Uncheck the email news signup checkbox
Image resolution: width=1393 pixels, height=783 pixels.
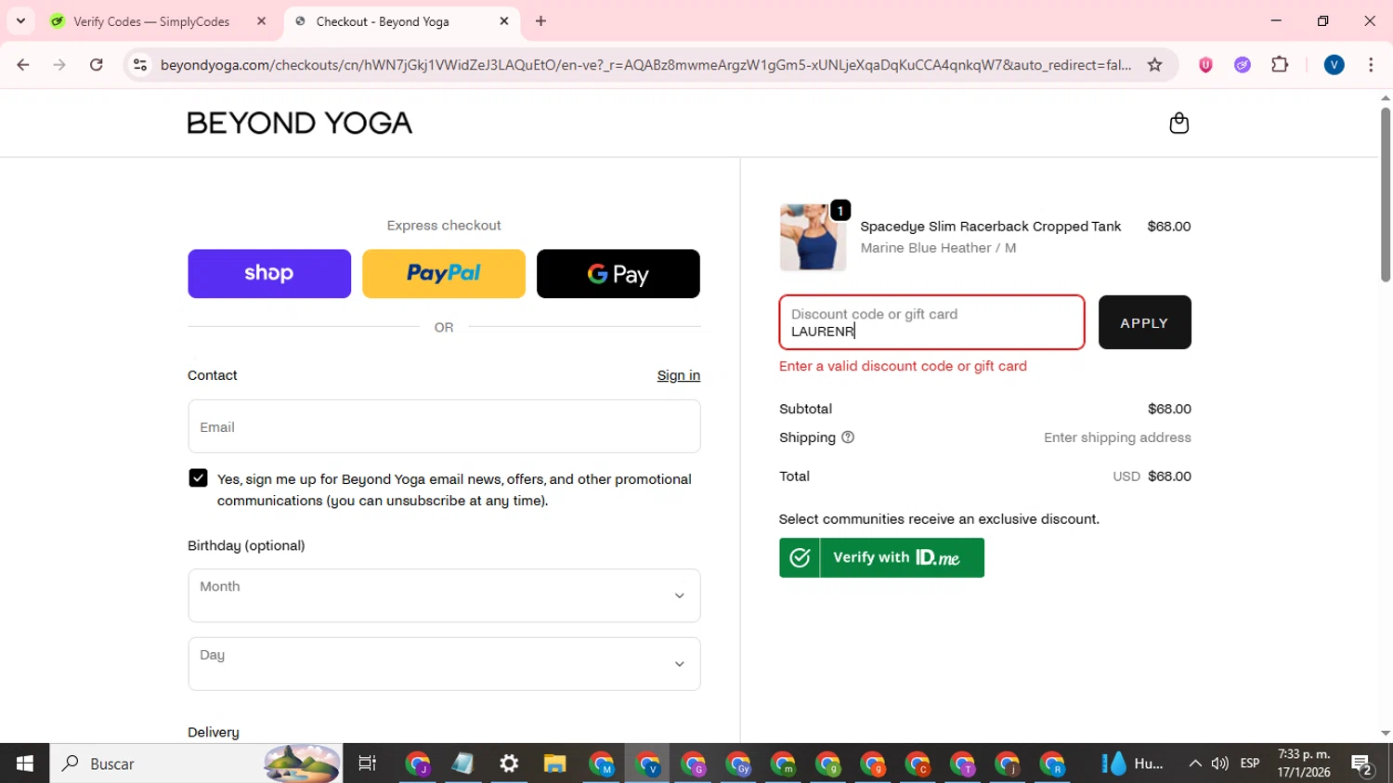[x=198, y=478]
